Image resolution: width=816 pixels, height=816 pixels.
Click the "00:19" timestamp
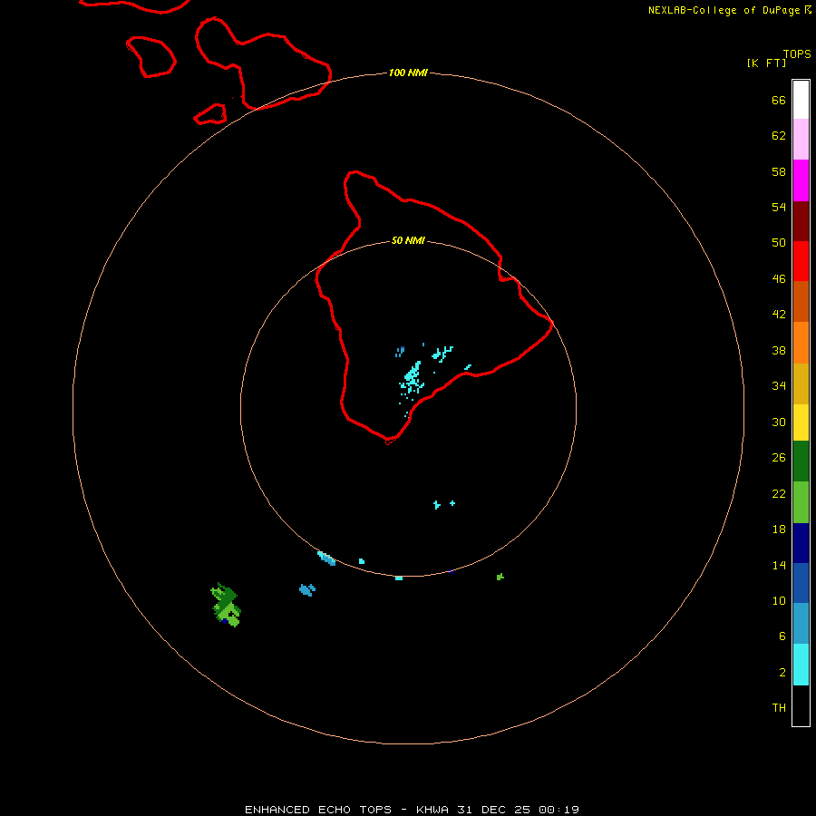tap(559, 810)
